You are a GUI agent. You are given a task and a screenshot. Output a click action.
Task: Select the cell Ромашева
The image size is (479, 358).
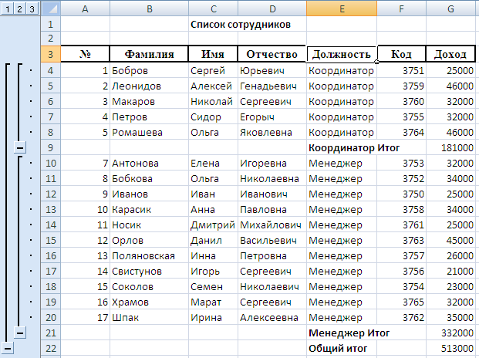pyautogui.click(x=149, y=132)
